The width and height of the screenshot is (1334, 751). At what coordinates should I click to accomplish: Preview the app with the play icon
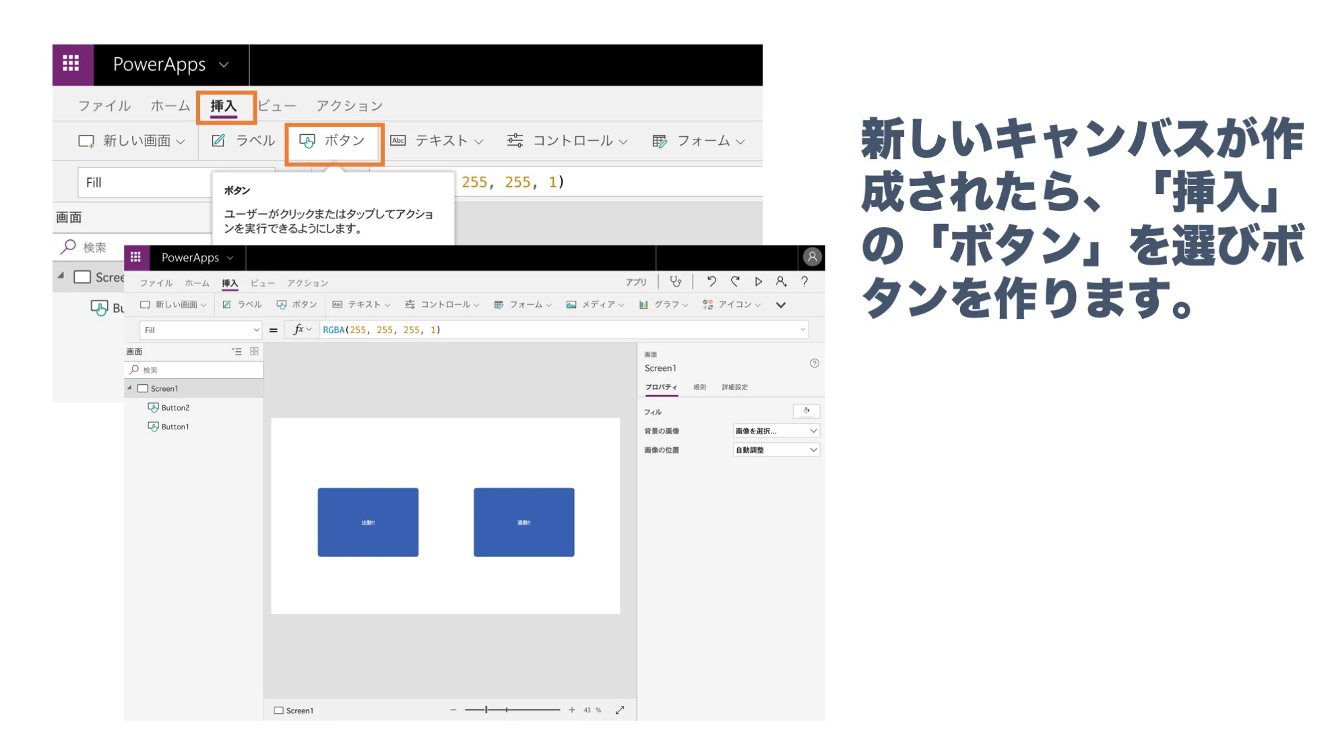pyautogui.click(x=759, y=282)
